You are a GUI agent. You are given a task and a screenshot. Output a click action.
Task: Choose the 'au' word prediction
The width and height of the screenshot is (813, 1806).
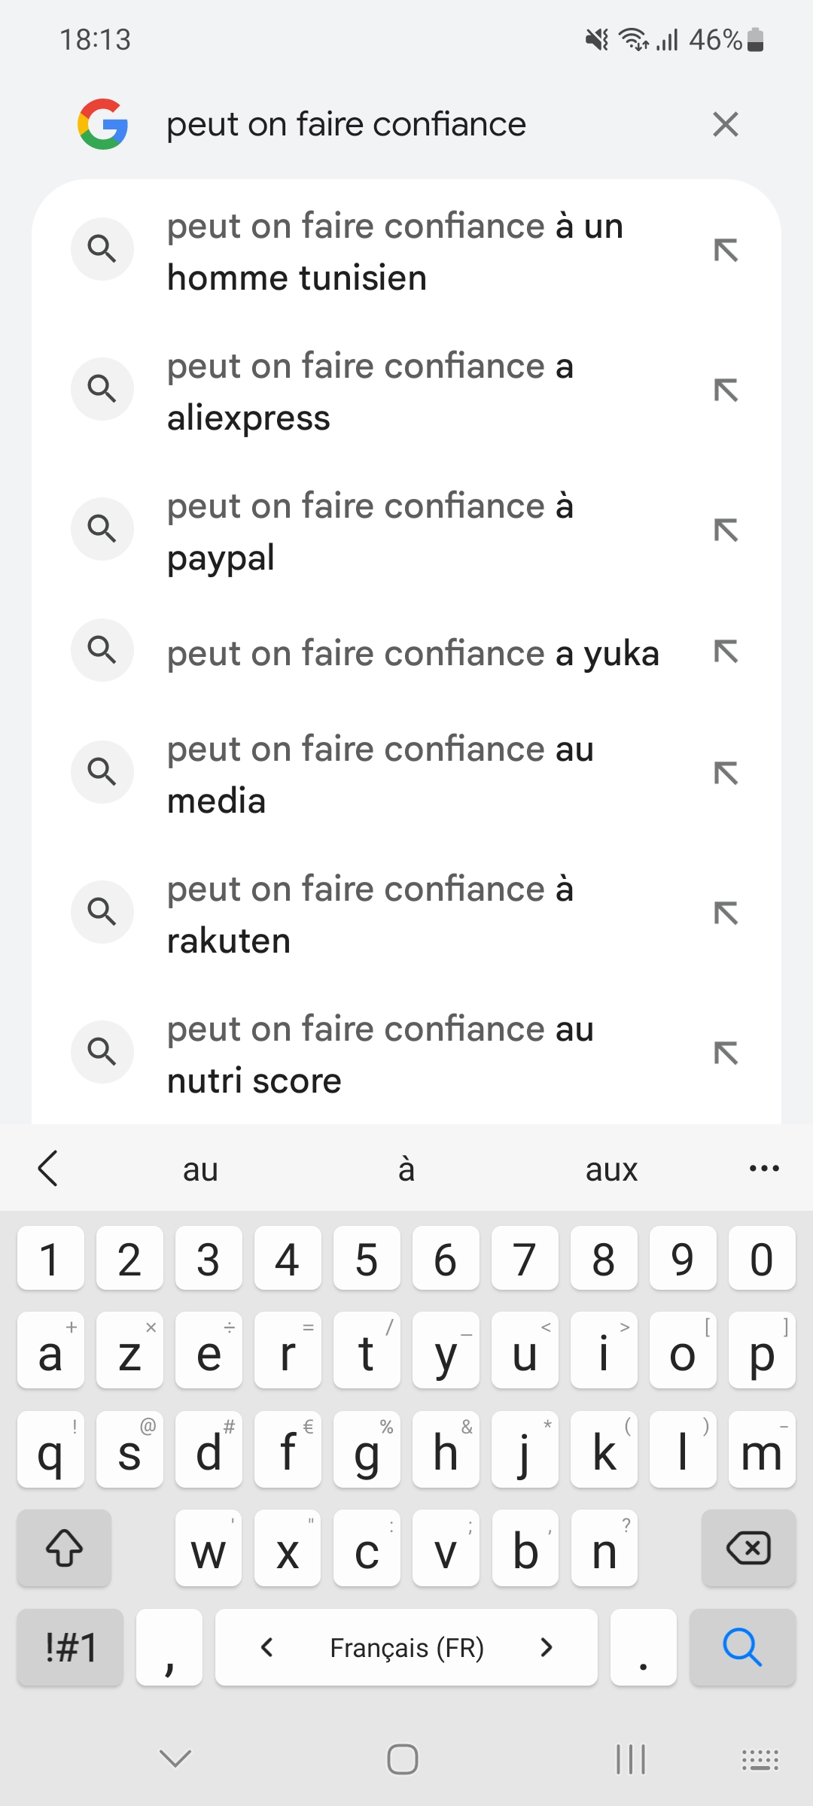[200, 1169]
